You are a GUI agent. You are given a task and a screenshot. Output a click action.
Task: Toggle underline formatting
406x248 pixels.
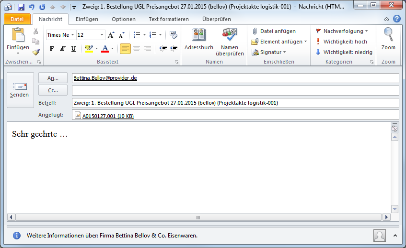pyautogui.click(x=73, y=49)
